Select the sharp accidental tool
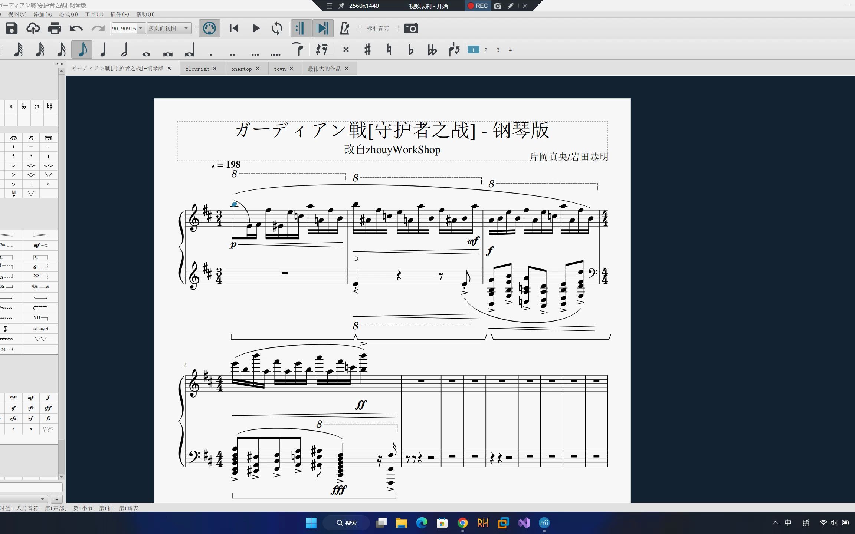Image resolution: width=855 pixels, height=534 pixels. point(366,49)
